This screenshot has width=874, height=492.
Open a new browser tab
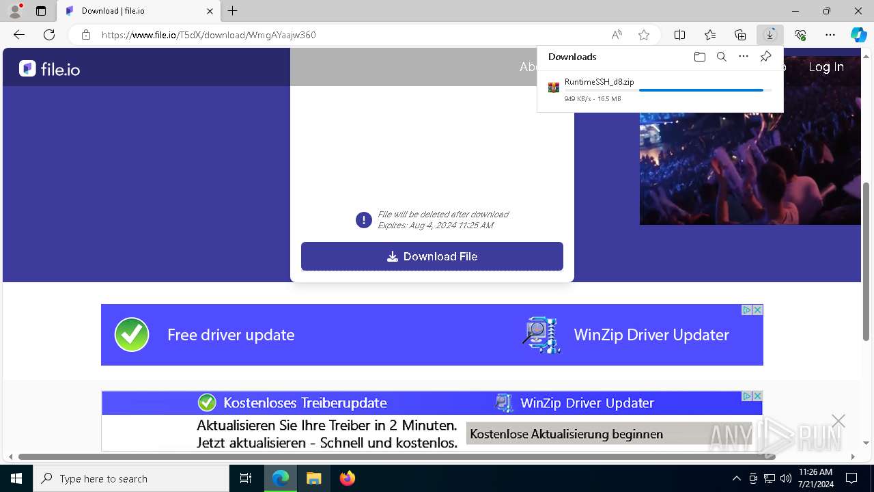[233, 11]
